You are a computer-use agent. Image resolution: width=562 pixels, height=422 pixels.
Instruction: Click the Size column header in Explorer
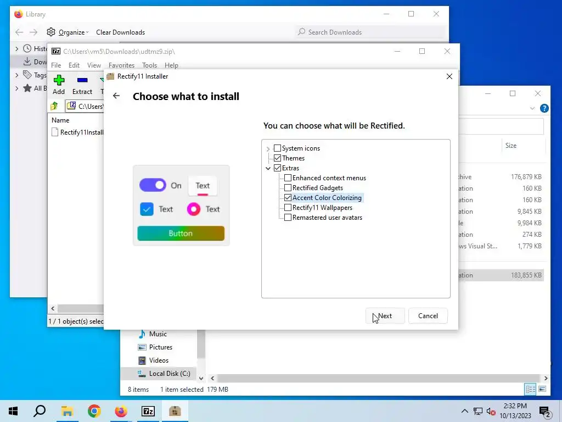point(511,146)
